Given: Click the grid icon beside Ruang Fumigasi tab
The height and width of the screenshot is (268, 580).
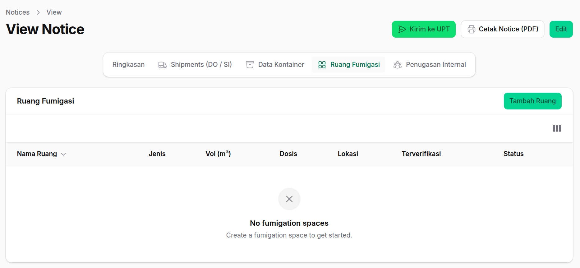Looking at the screenshot, I should [x=322, y=65].
